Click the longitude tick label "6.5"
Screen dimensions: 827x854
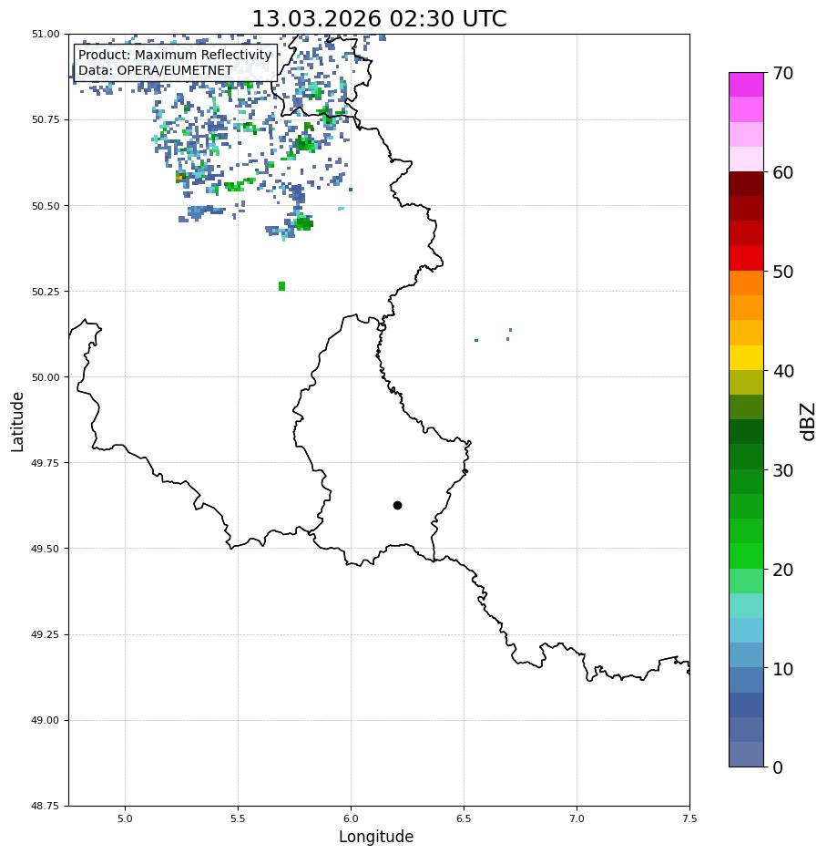click(464, 818)
